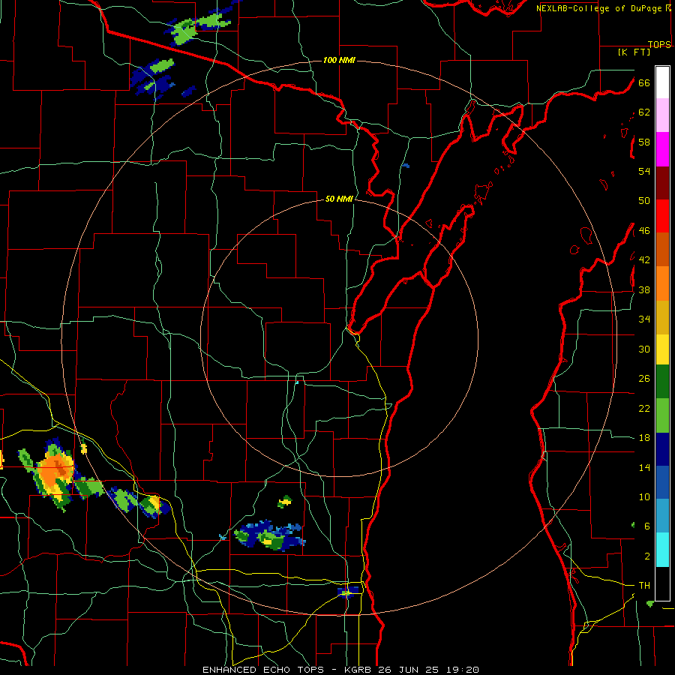Click the bright red legend swatch
This screenshot has height=675, width=675.
pos(662,216)
